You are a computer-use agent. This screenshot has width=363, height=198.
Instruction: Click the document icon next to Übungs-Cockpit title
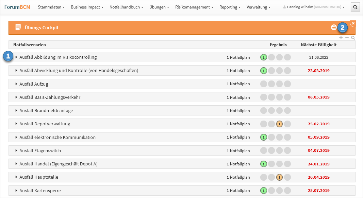point(18,27)
